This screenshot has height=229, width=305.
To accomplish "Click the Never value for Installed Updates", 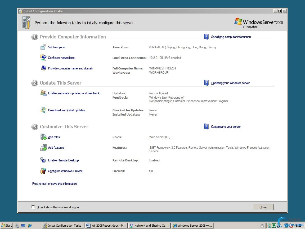I will click(153, 114).
